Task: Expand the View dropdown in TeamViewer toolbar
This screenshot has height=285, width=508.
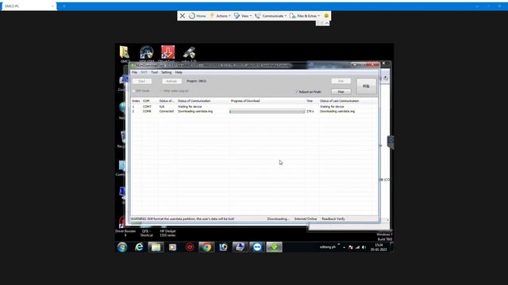Action: click(x=243, y=16)
